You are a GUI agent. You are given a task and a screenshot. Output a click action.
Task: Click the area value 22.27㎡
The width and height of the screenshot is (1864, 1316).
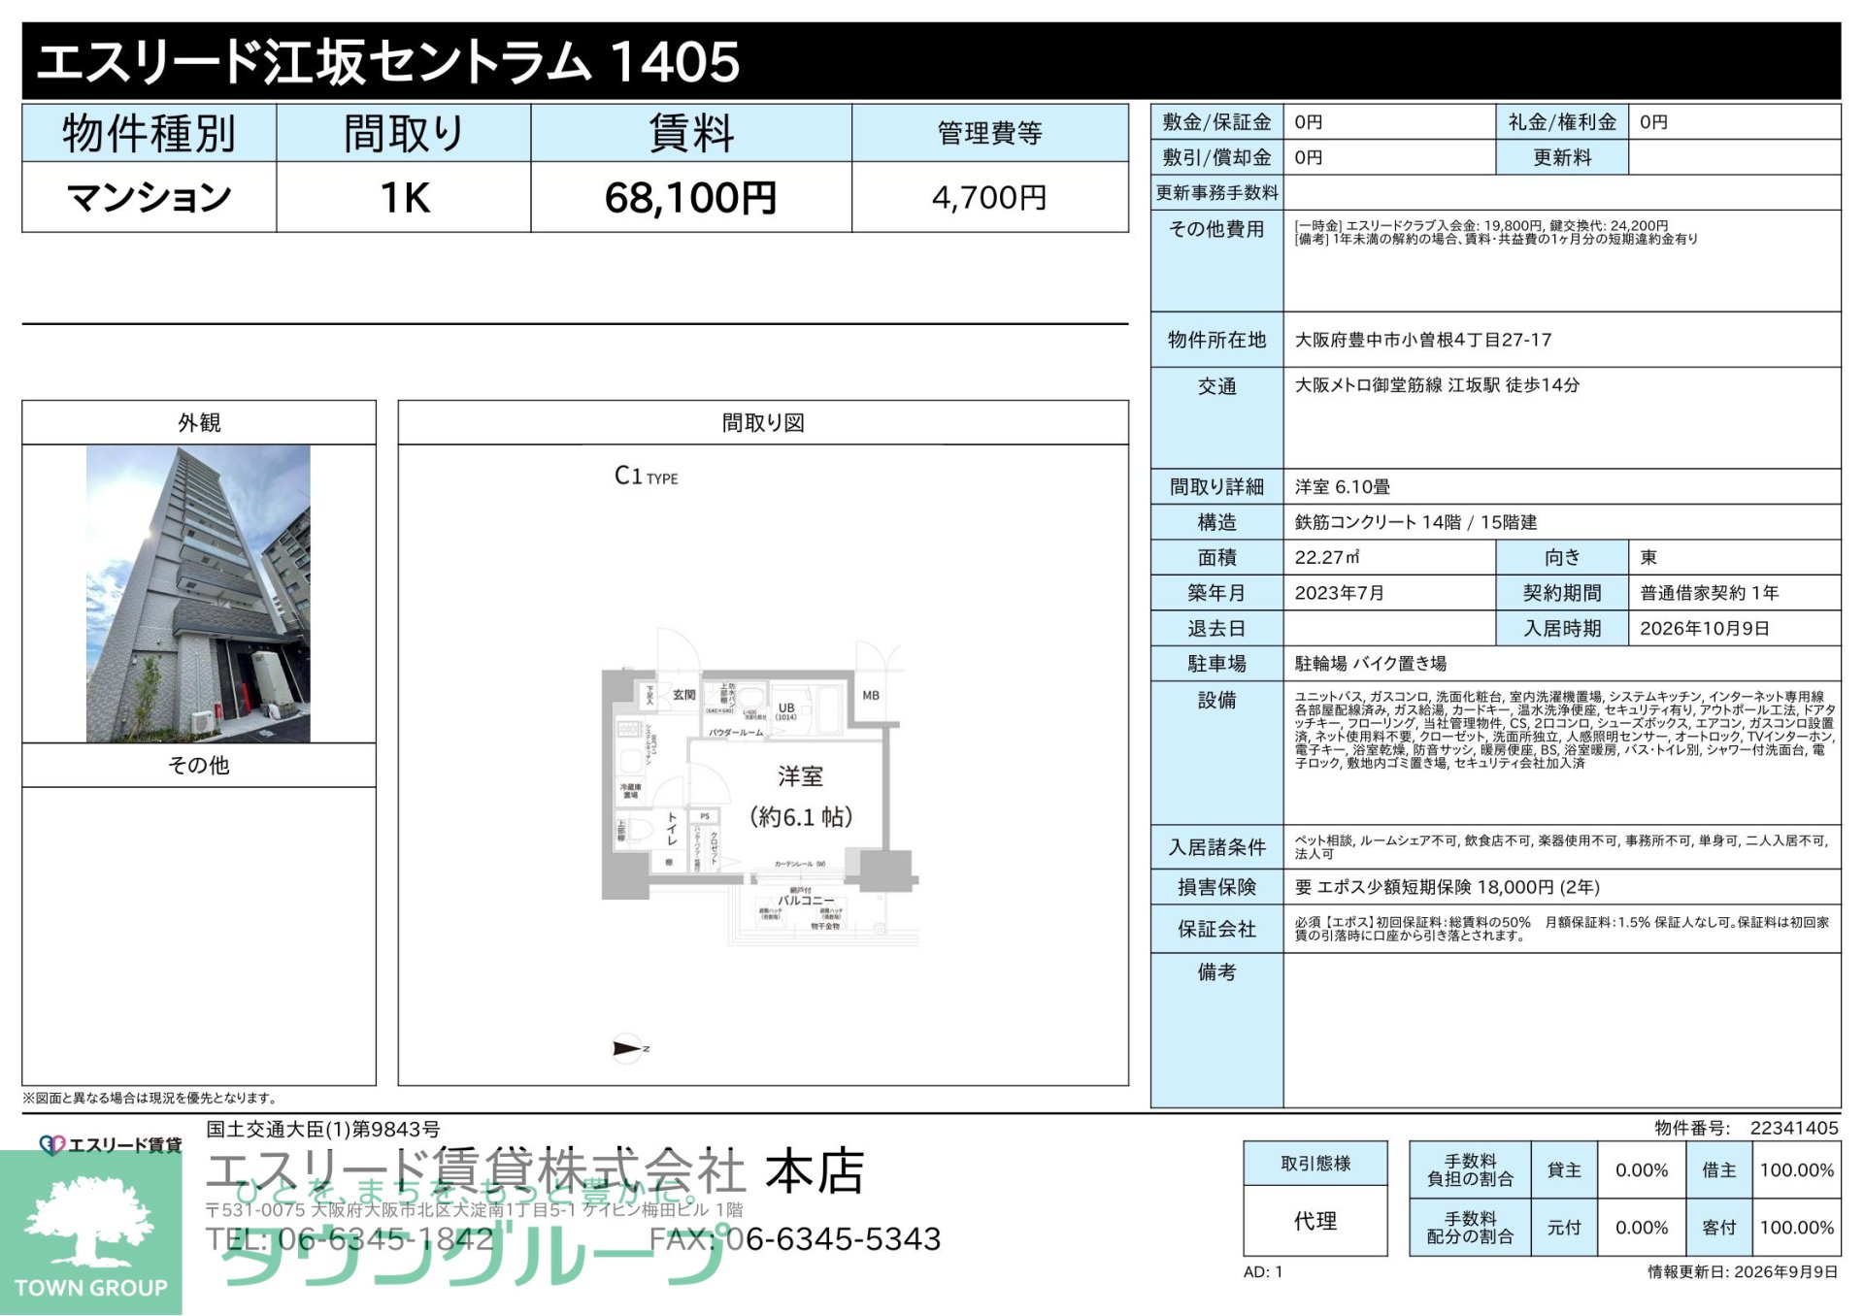(1326, 557)
